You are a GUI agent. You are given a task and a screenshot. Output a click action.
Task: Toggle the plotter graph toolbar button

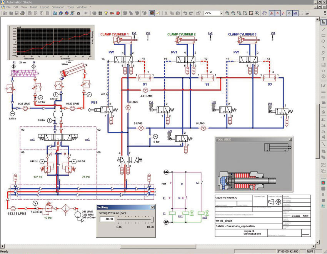coord(152,13)
